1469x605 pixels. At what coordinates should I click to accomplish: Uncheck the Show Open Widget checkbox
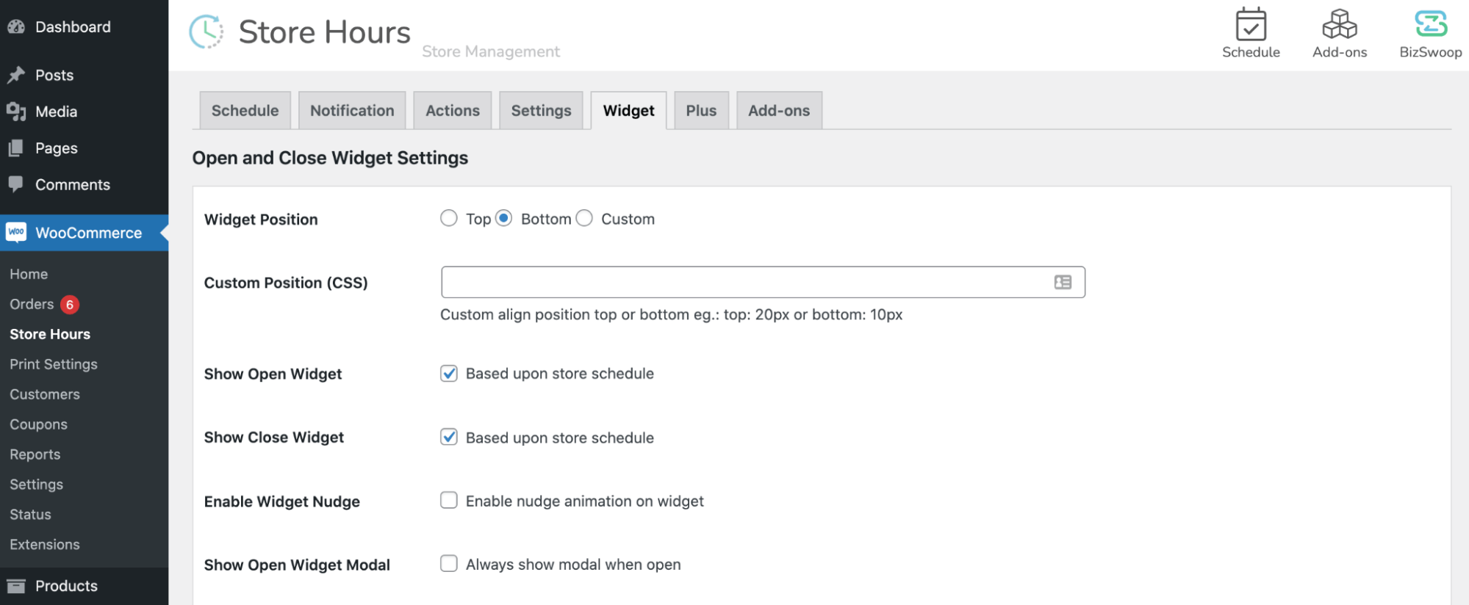[x=448, y=374]
